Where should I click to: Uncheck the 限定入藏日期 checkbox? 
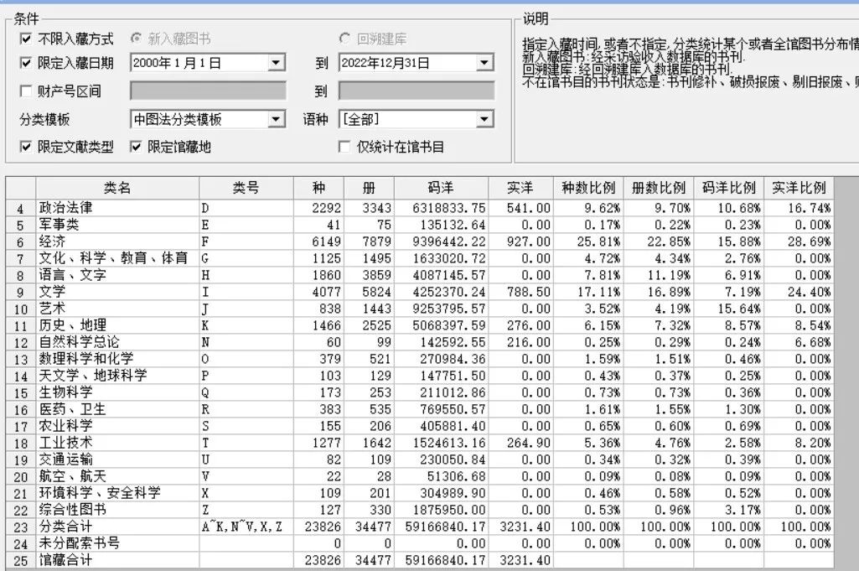point(26,63)
